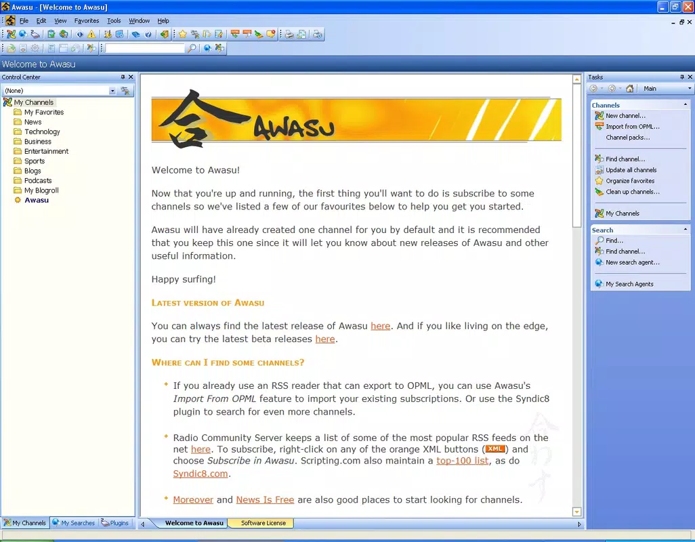Click the green broom cleanup toolbar icon
The height and width of the screenshot is (542, 695).
[259, 34]
